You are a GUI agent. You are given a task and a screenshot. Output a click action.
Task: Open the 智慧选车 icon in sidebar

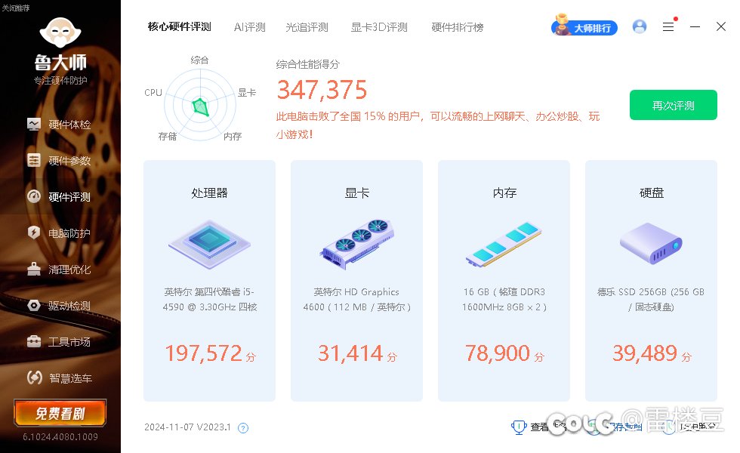[34, 377]
